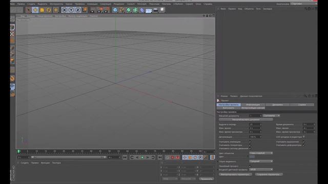The height and width of the screenshot is (184, 328).
Task: Open Обрез видимого dropdown
Action: click(261, 162)
